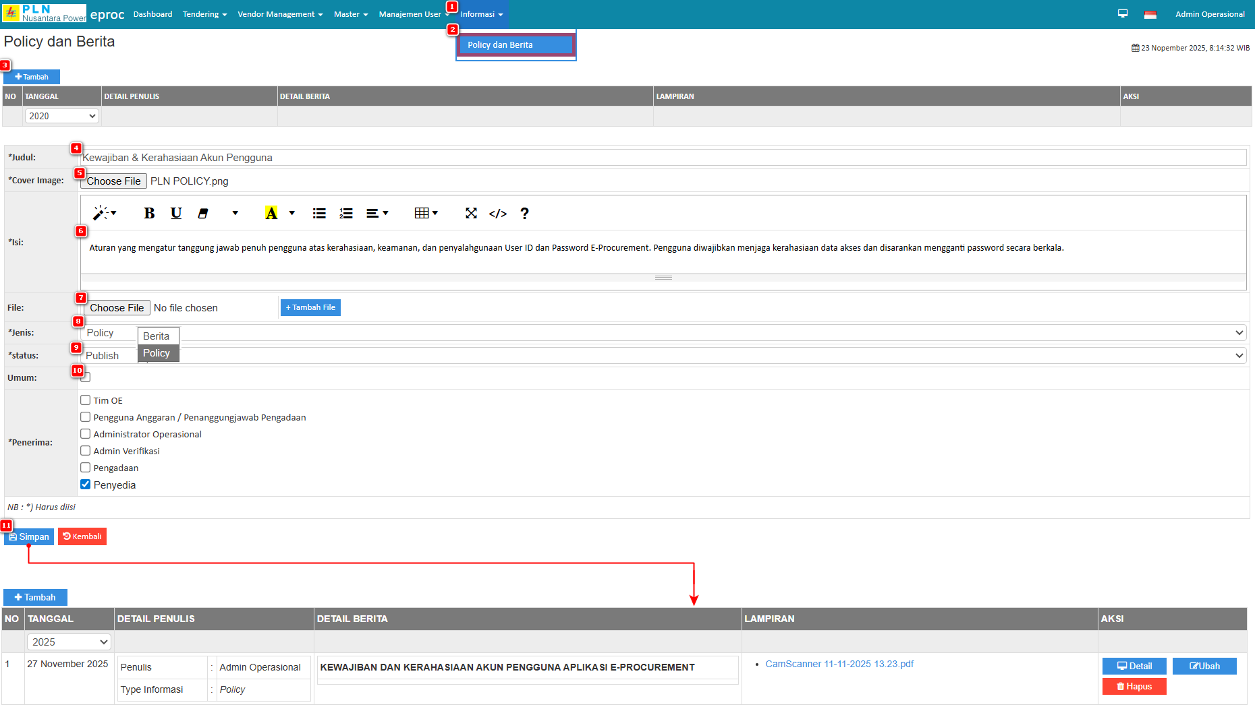Click the editor help question mark

click(x=524, y=214)
